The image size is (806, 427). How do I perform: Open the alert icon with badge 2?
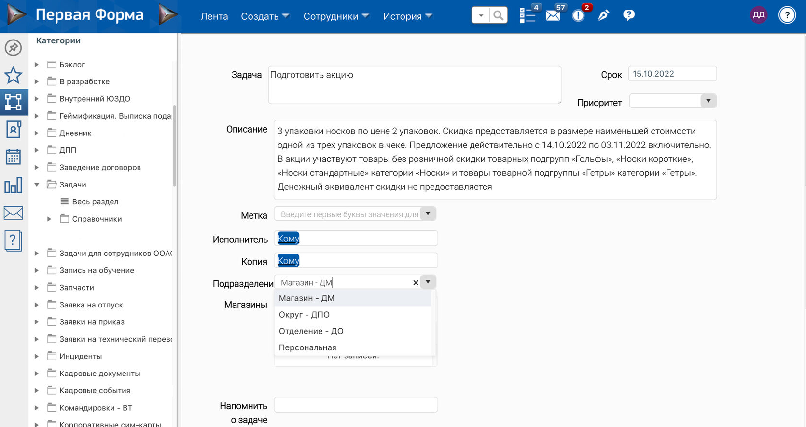tap(578, 15)
